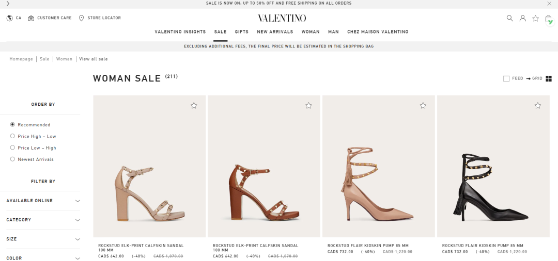Image resolution: width=558 pixels, height=261 pixels.
Task: Open the wishlist star in header
Action: 536,18
